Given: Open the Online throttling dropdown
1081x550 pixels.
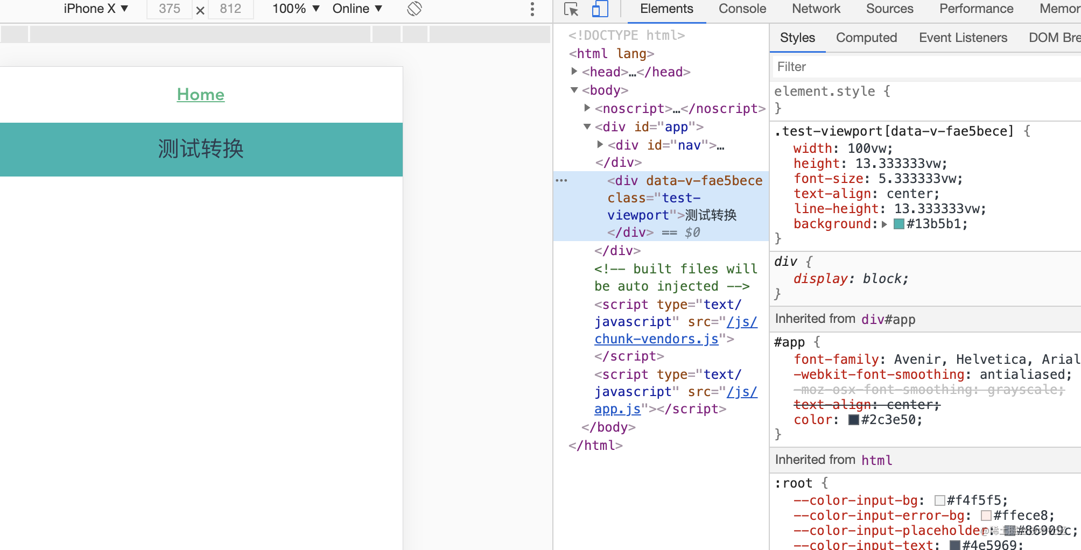Looking at the screenshot, I should 357,9.
